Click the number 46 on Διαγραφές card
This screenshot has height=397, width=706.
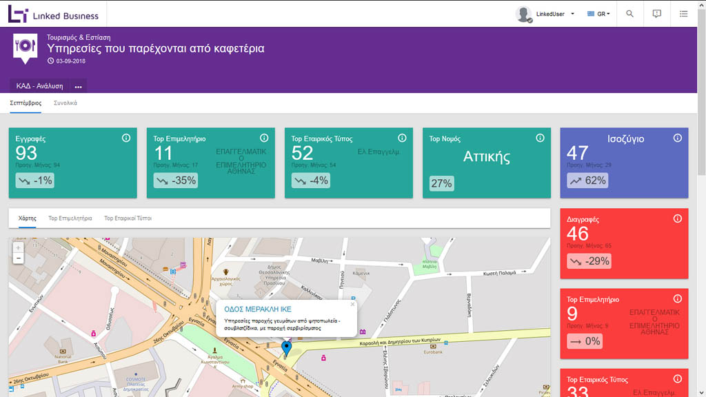click(x=577, y=234)
